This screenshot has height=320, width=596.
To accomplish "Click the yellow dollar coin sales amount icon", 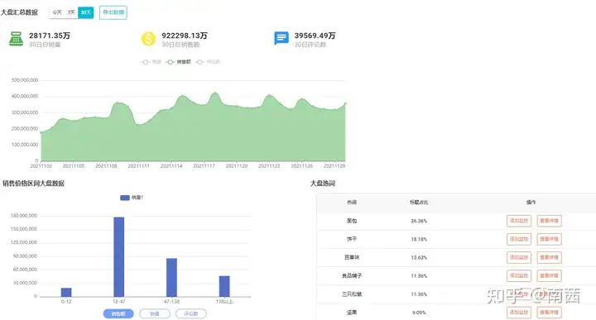I will click(x=148, y=39).
